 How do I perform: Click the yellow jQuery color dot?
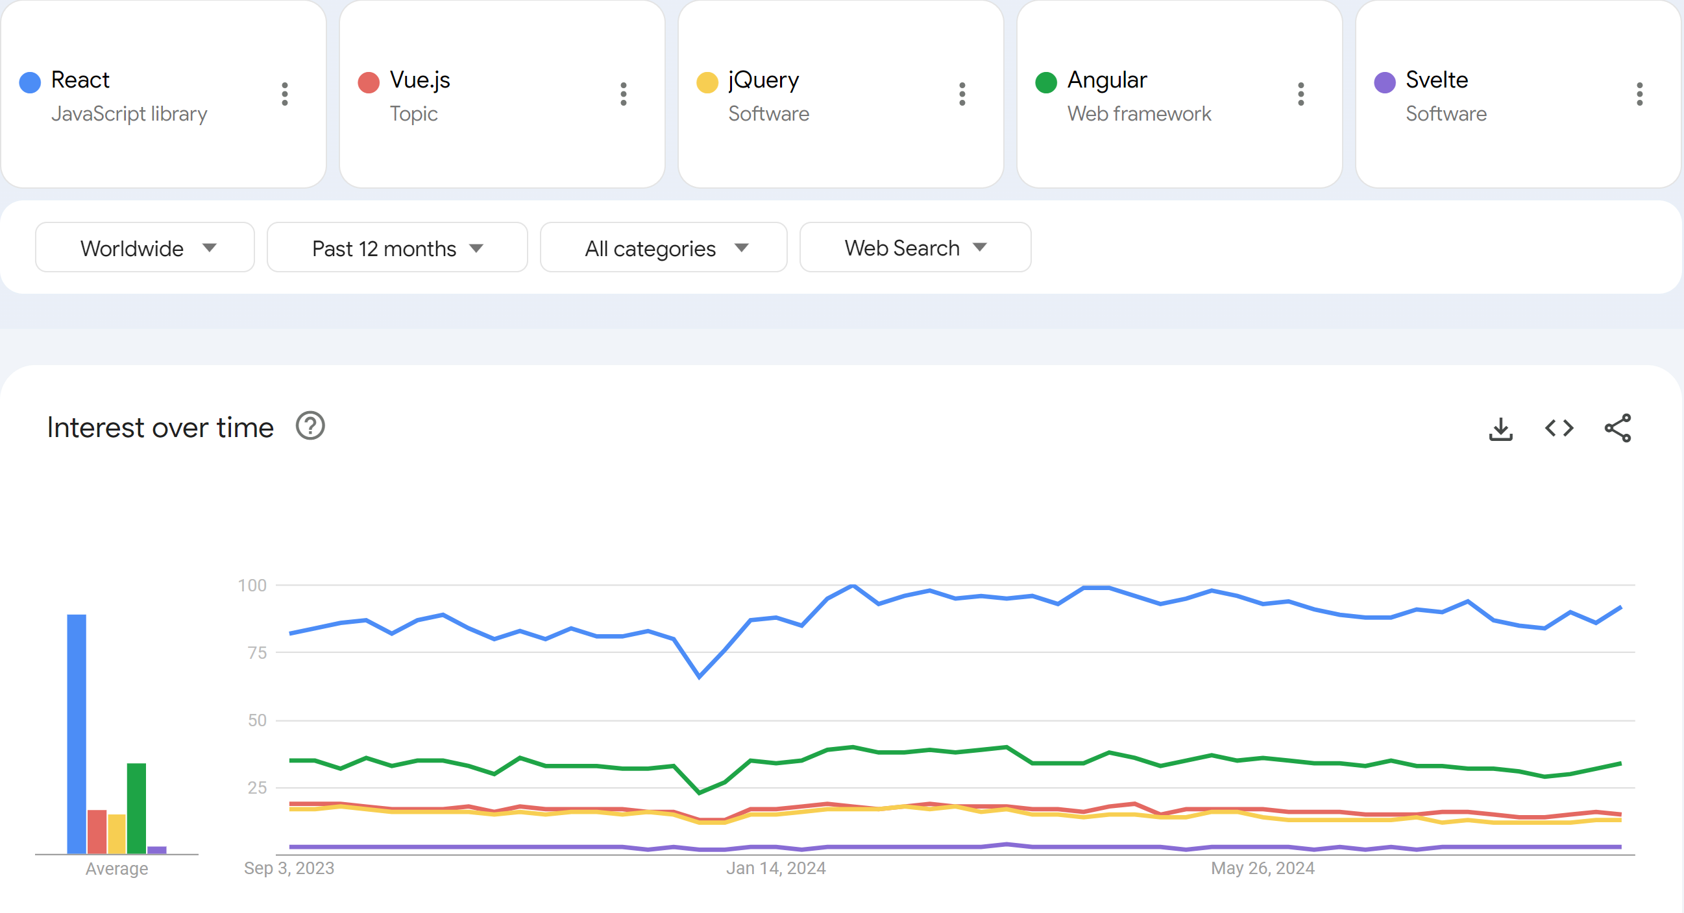(x=707, y=82)
